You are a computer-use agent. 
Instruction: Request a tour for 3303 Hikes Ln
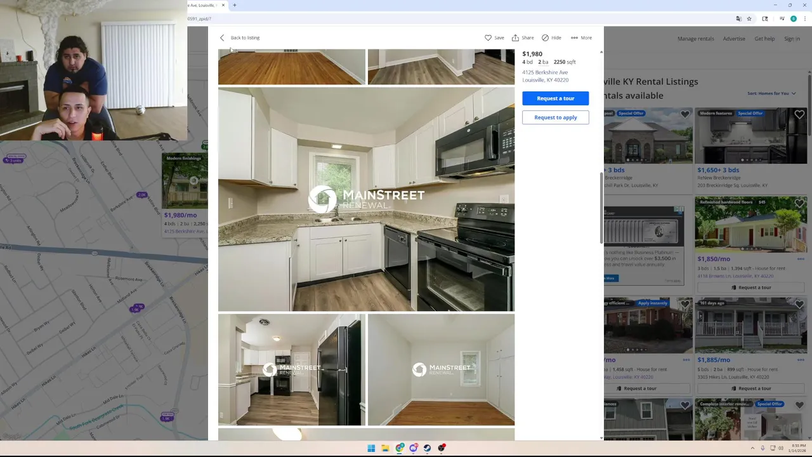pos(751,388)
